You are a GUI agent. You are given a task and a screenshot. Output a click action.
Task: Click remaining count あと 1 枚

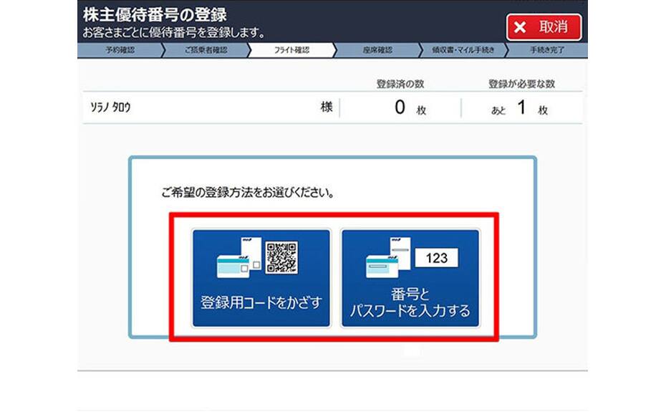(x=519, y=108)
